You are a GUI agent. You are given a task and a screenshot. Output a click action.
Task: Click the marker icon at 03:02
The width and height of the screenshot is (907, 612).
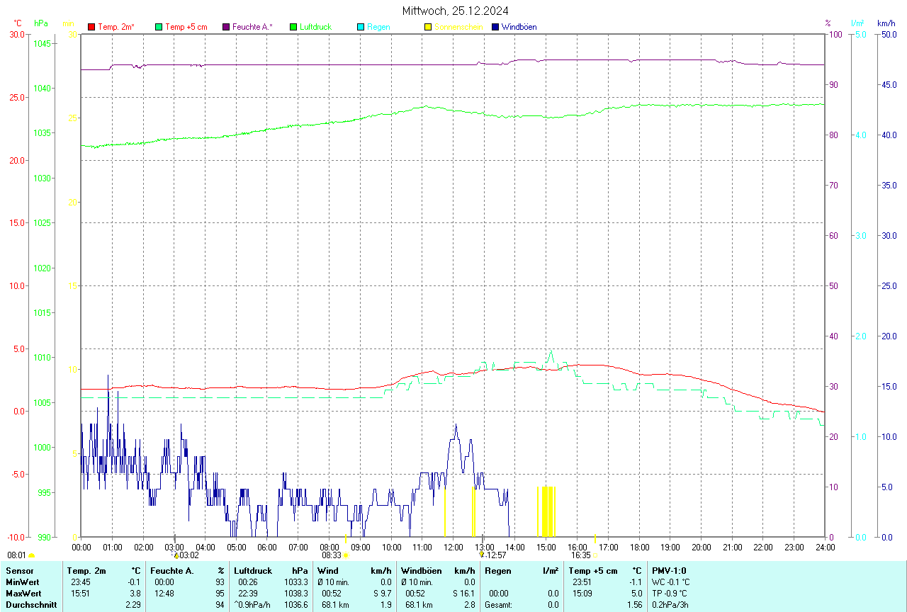tap(176, 555)
